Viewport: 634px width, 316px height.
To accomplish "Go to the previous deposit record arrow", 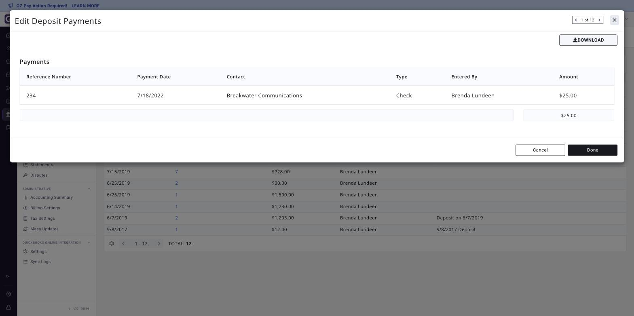I will (576, 20).
